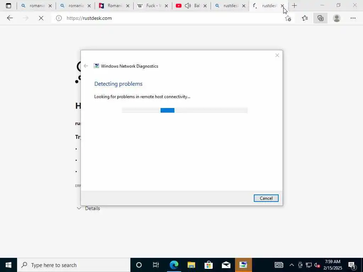Close the Network Diagnostics dialog
This screenshot has height=272, width=363.
(277, 55)
